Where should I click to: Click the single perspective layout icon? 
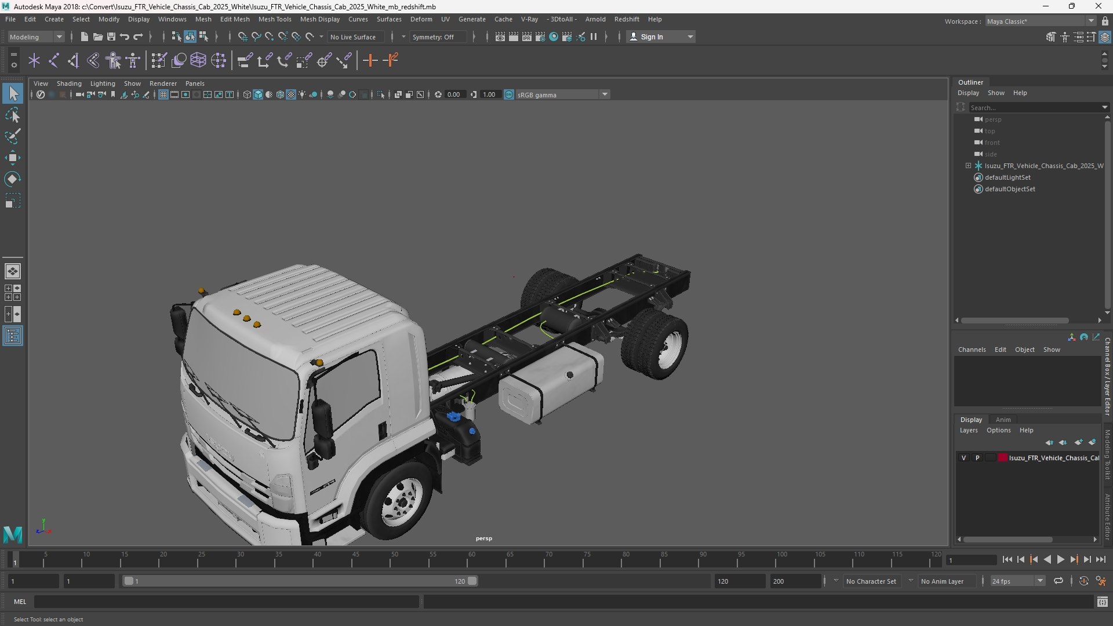(13, 271)
